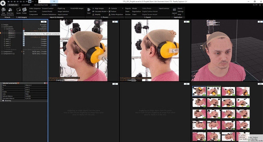Run Align Images
The height and width of the screenshot is (142, 263).
[98, 8]
